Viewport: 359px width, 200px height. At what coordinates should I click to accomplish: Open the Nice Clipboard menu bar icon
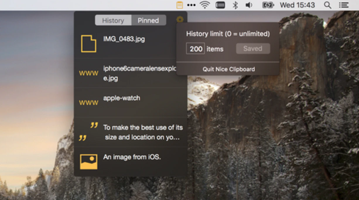click(x=180, y=5)
